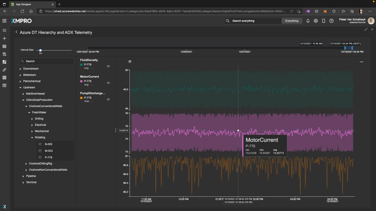The width and height of the screenshot is (376, 211).
Task: Toggle MotorCurrent series visibility
Action: 108,83
